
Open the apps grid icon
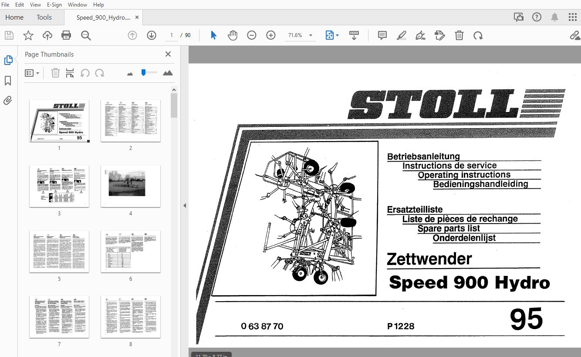click(573, 17)
